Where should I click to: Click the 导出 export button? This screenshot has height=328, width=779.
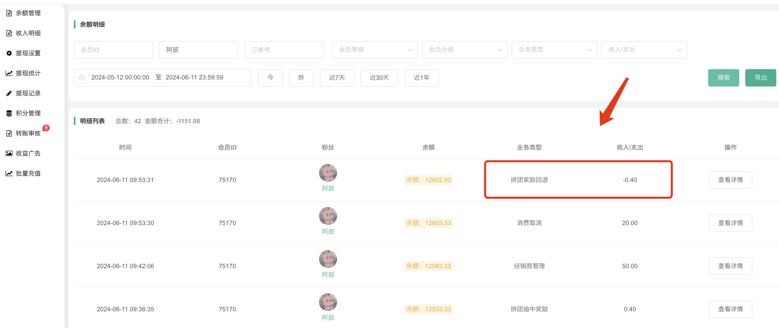tap(760, 78)
